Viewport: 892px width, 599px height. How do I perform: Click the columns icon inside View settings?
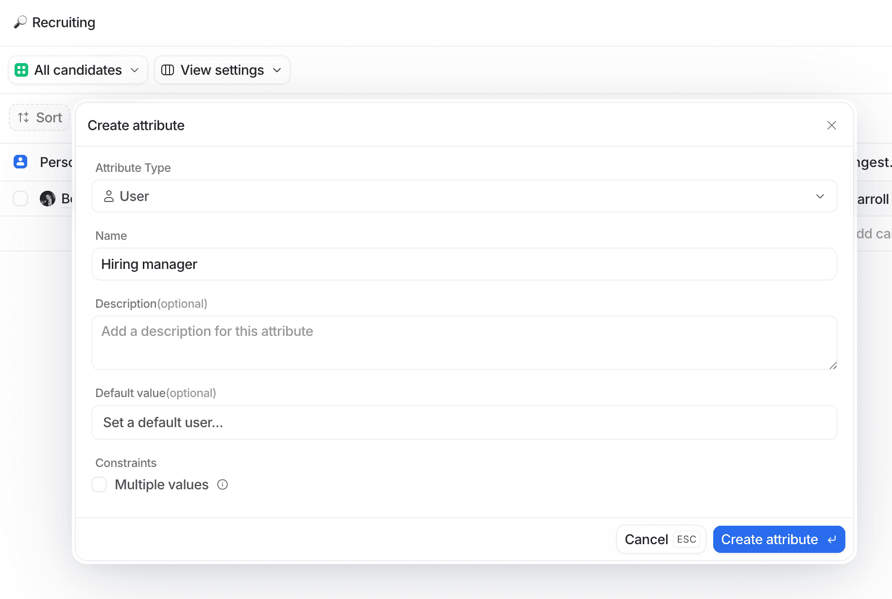[168, 70]
